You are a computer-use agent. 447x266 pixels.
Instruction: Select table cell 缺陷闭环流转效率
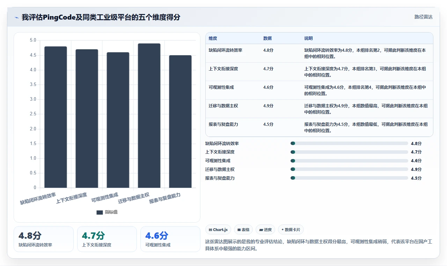[x=226, y=50]
